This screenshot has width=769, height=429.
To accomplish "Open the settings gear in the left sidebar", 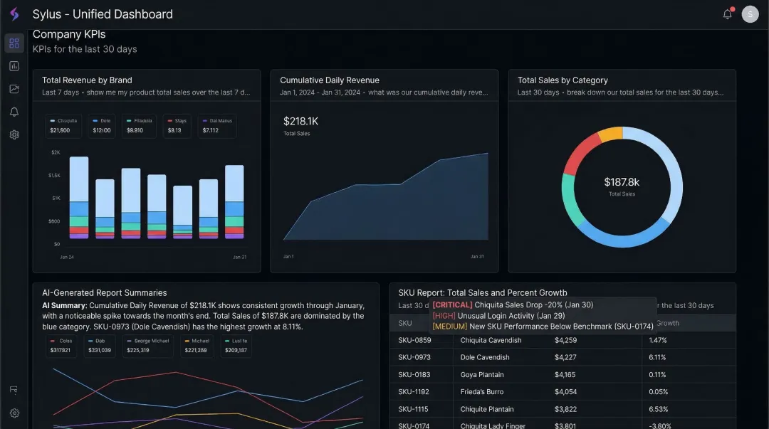I will (14, 134).
